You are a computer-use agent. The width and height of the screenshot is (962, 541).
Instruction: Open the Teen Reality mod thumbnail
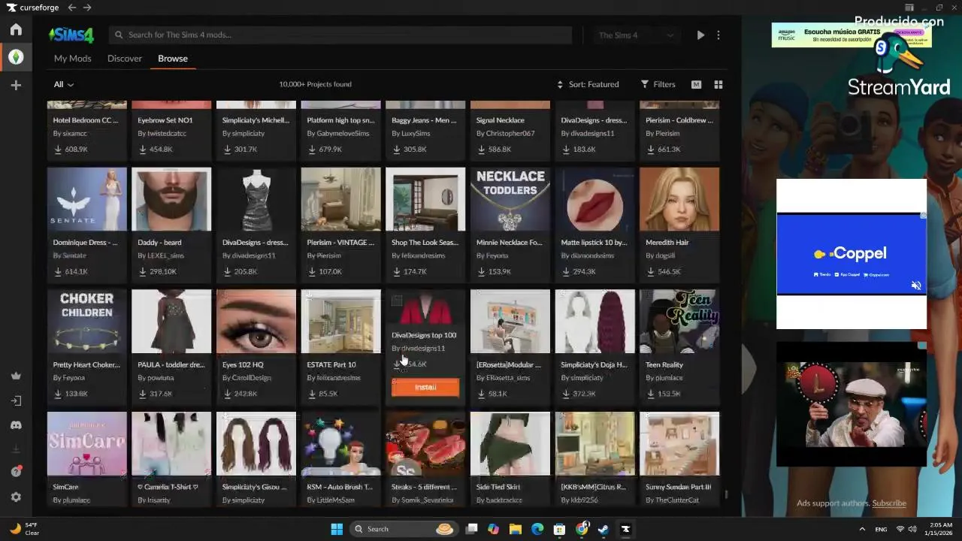(679, 321)
